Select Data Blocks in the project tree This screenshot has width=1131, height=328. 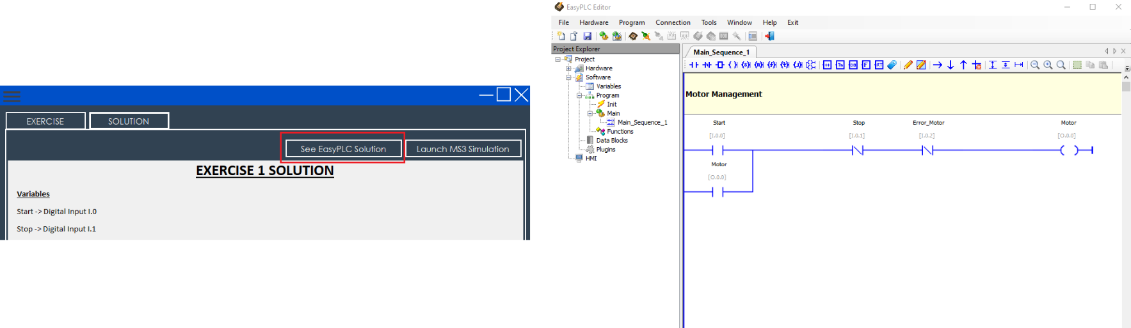pyautogui.click(x=612, y=140)
